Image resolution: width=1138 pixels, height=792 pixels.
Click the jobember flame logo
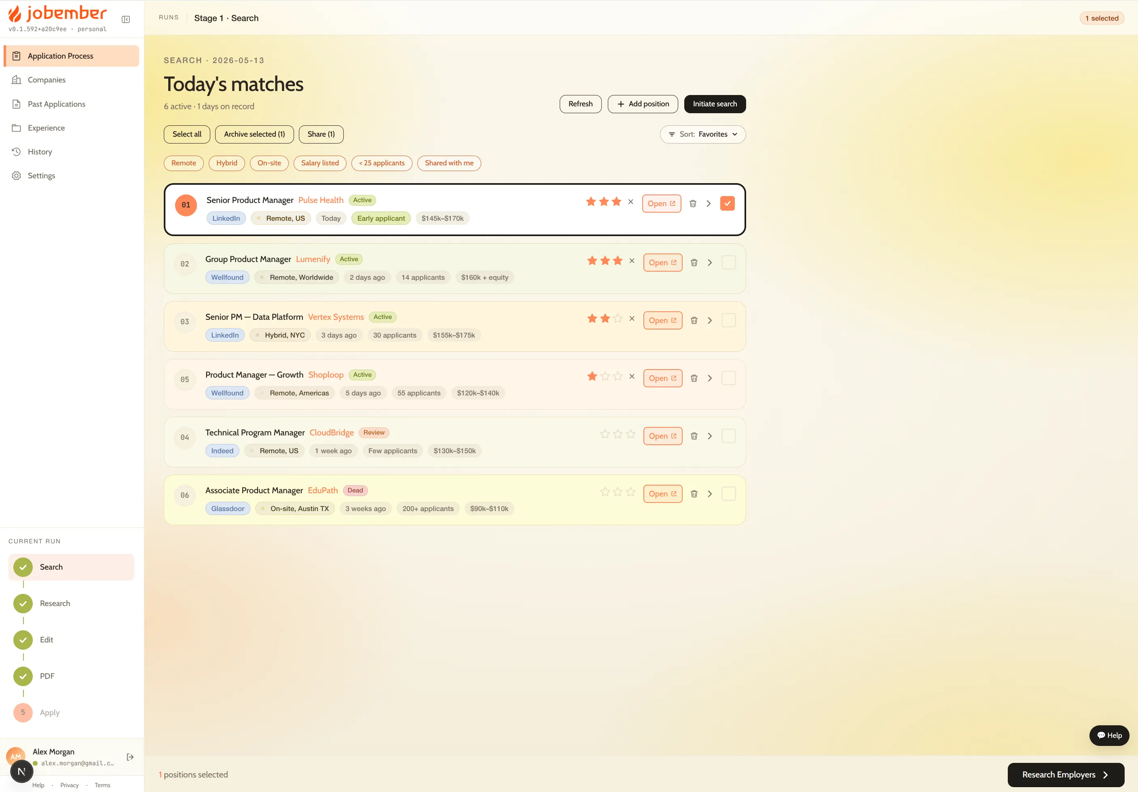pos(15,13)
